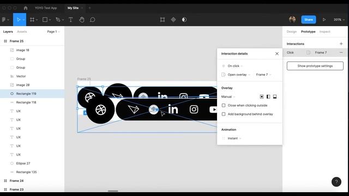The height and width of the screenshot is (196, 349).
Task: Select the Rectangle shape tool
Action: coord(45,20)
